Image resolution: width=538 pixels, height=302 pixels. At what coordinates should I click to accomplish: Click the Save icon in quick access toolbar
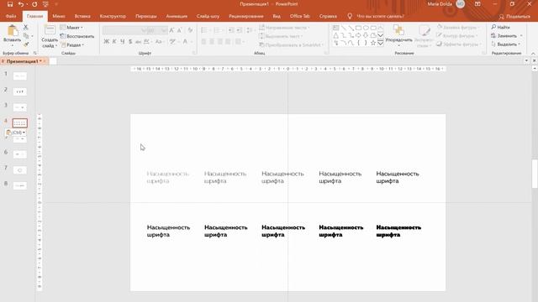point(10,4)
